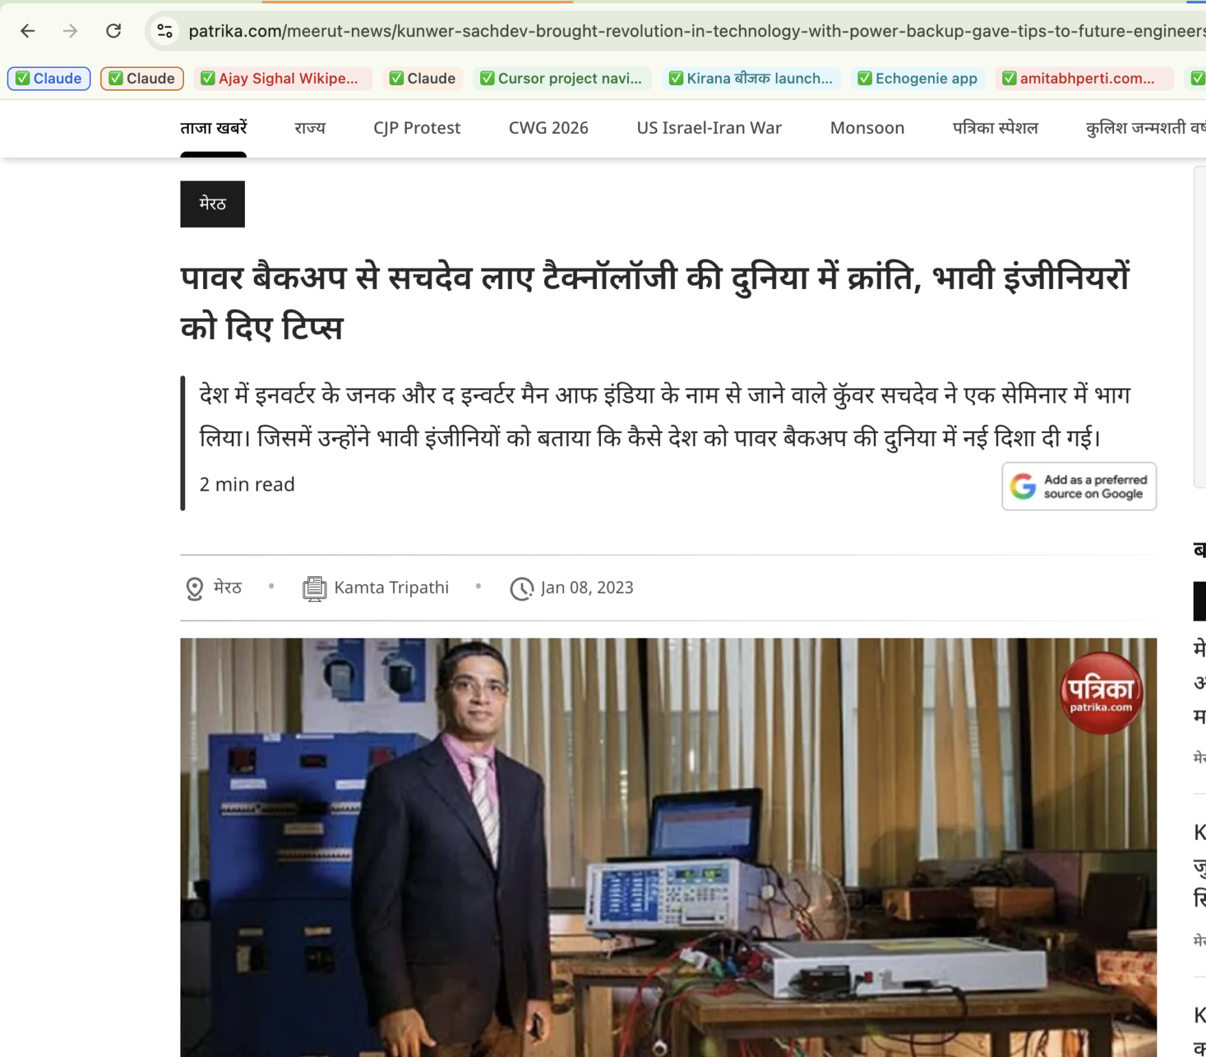Open the कुलिश जन्मशती nav item
This screenshot has height=1057, width=1206.
point(1146,128)
